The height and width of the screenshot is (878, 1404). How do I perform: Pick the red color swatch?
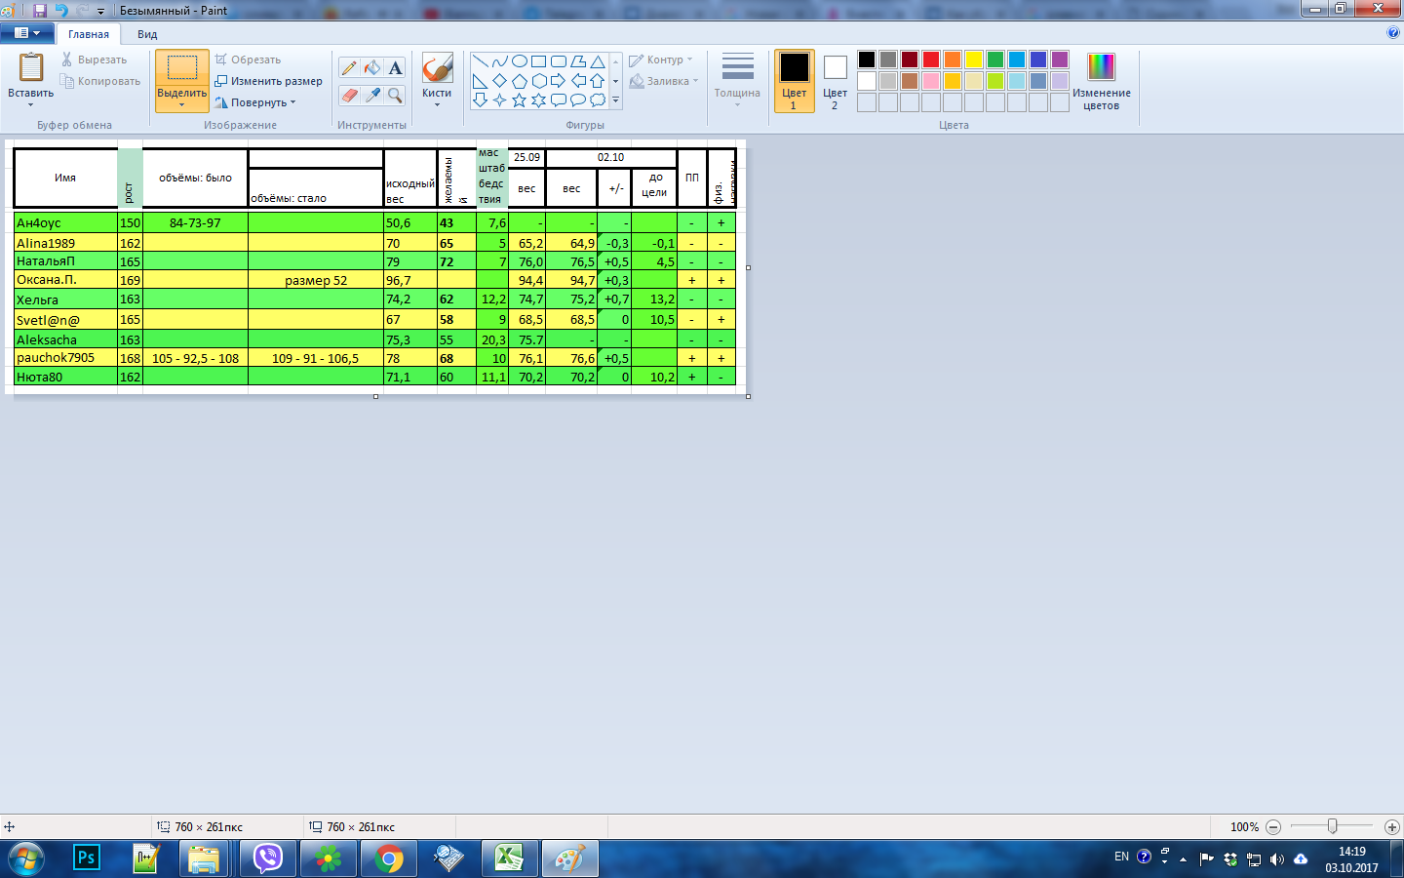tap(931, 60)
